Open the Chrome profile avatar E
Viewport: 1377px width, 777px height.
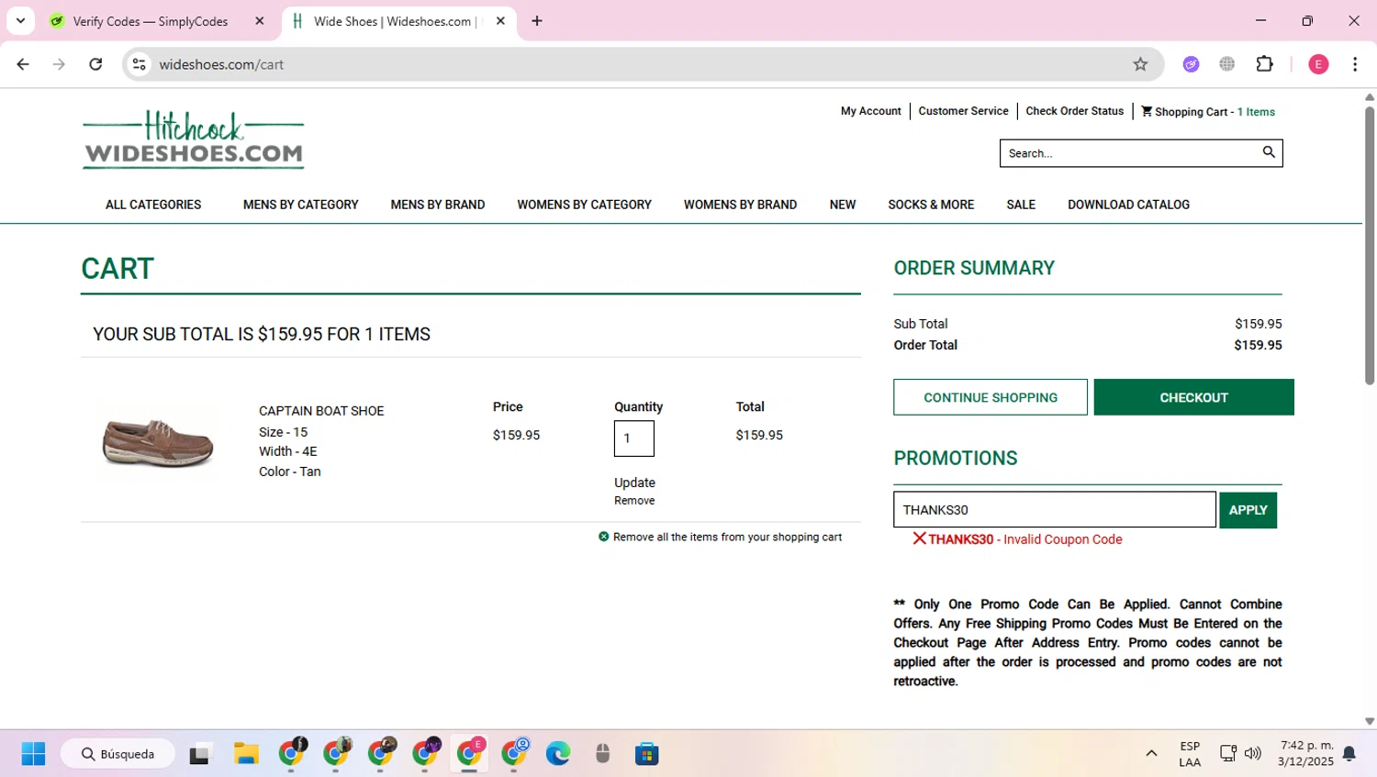click(x=1318, y=64)
